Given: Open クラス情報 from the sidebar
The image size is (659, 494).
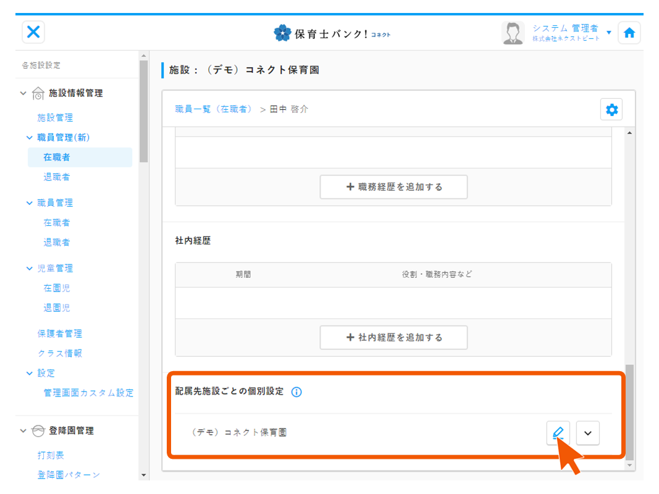Looking at the screenshot, I should point(60,354).
